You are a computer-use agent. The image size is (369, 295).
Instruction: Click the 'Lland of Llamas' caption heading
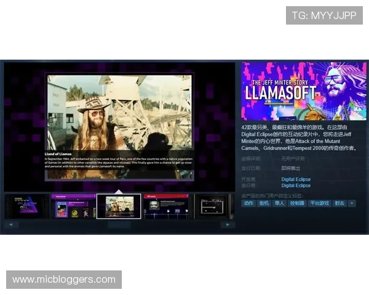58,154
